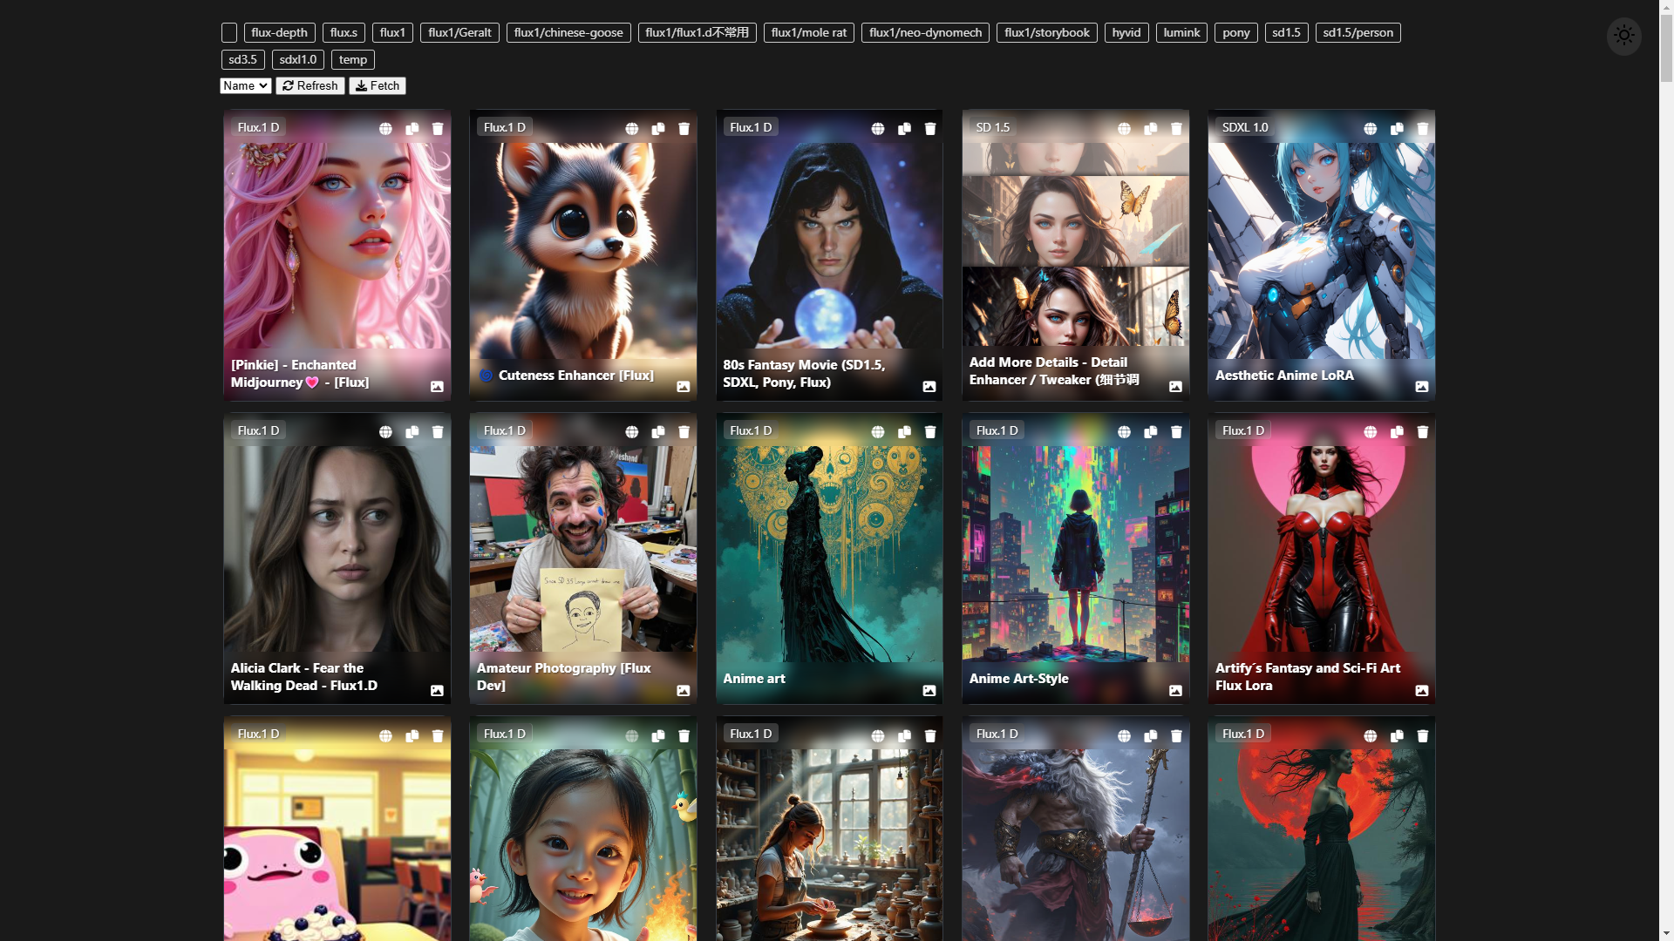Screen dimensions: 1674x941
Task: Open globe link on Alicia Clark card
Action: click(x=385, y=432)
